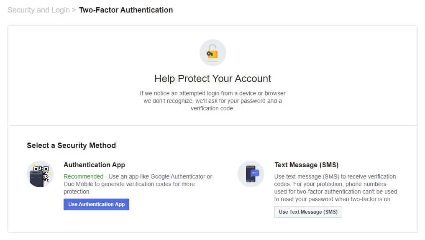Click the key symbol on the padlock
Screen dimensions: 425x240
210,54
